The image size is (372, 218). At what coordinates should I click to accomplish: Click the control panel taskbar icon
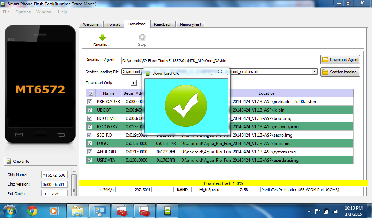(x=100, y=211)
